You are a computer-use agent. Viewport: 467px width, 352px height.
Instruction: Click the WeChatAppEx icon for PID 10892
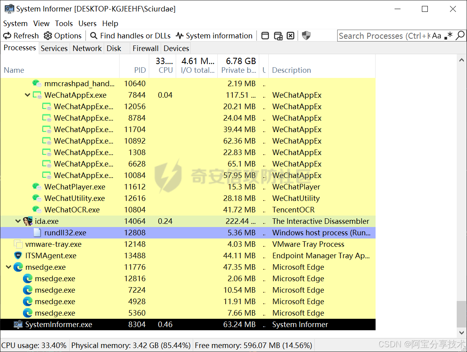click(x=47, y=141)
